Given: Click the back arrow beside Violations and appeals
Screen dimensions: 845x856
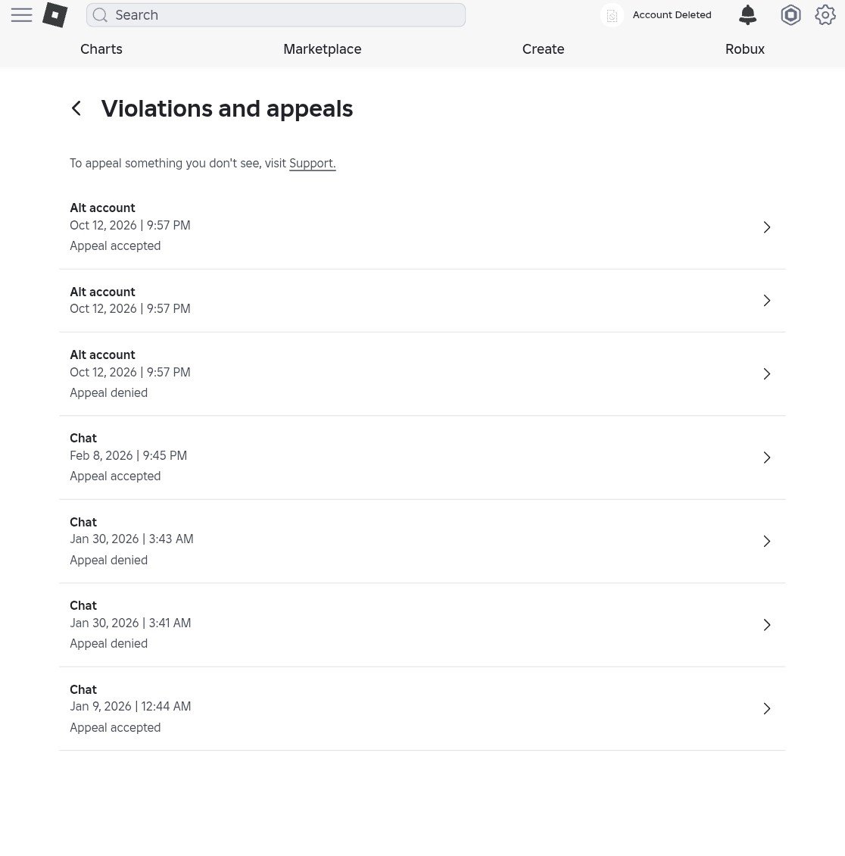Looking at the screenshot, I should coord(76,108).
